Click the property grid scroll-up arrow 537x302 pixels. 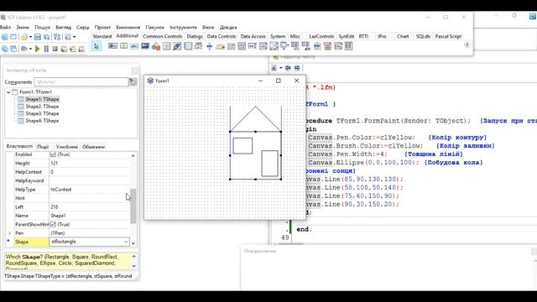(133, 155)
